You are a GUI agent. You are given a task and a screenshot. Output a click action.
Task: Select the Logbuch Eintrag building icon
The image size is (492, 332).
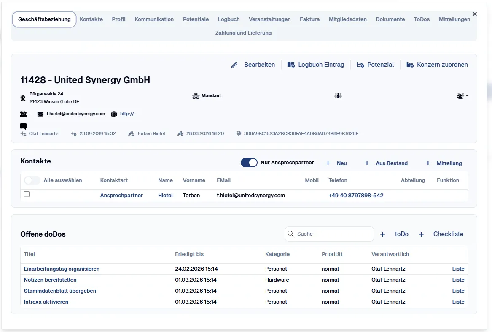click(x=291, y=65)
